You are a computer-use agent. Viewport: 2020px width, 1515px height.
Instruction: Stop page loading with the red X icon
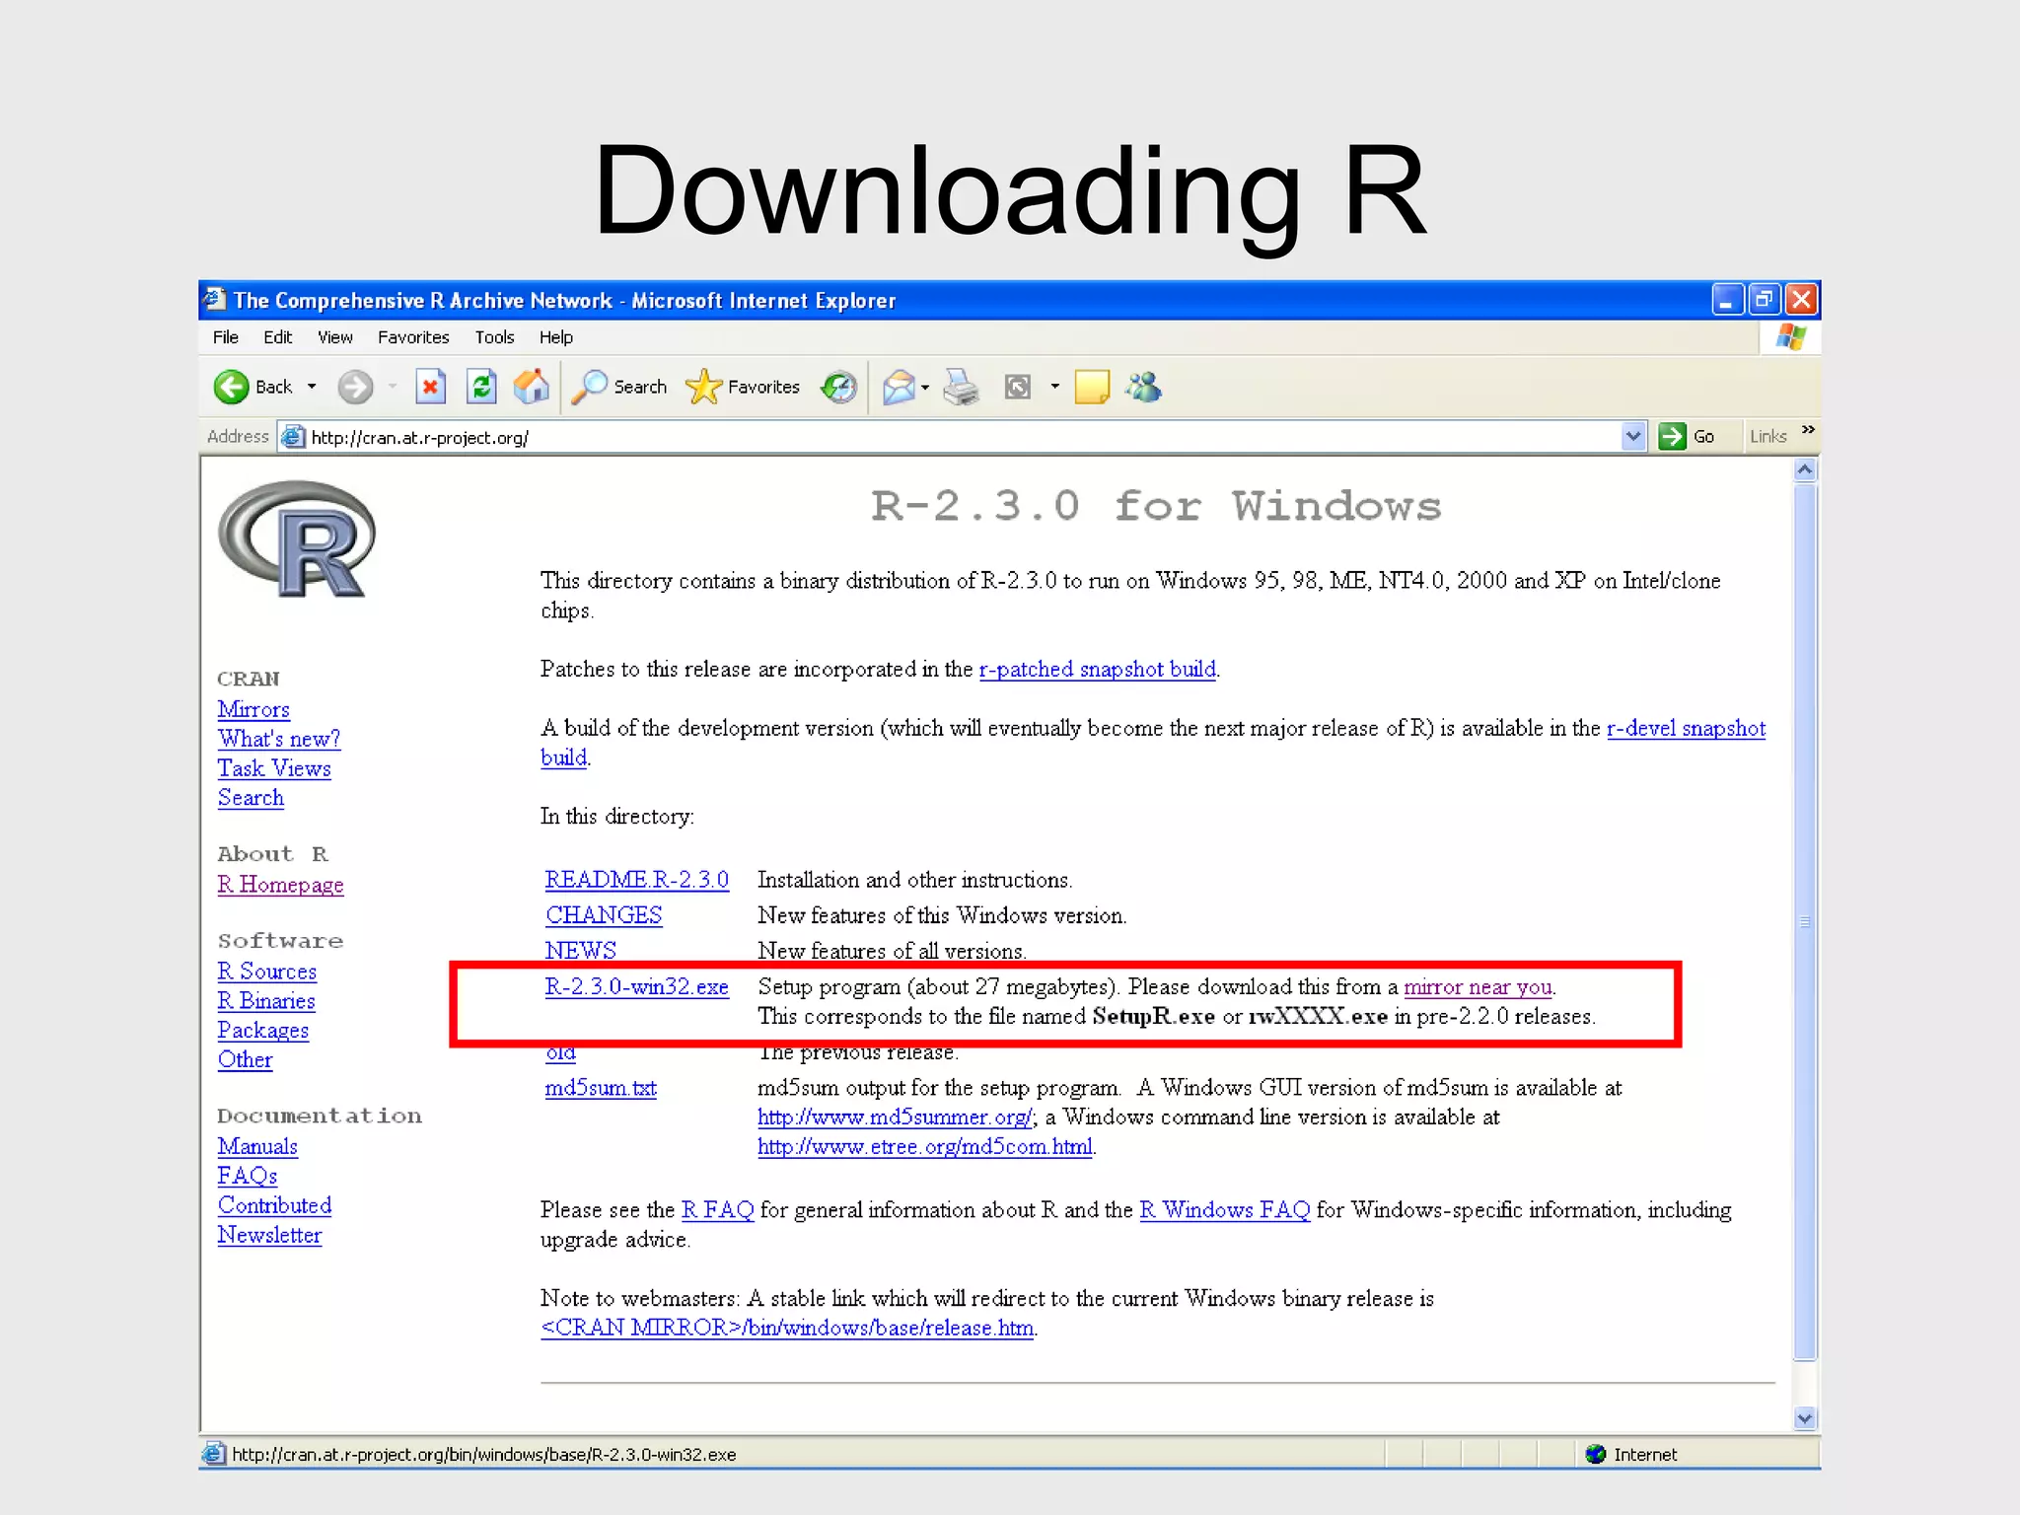coord(431,387)
